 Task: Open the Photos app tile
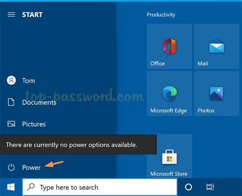click(216, 93)
